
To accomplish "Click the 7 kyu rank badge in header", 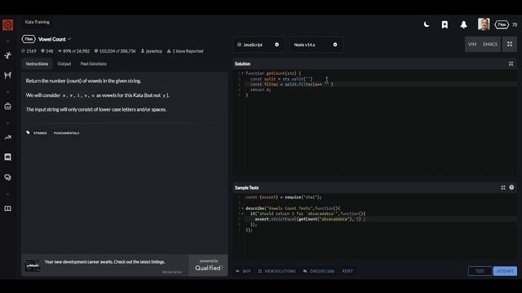I will tap(502, 24).
